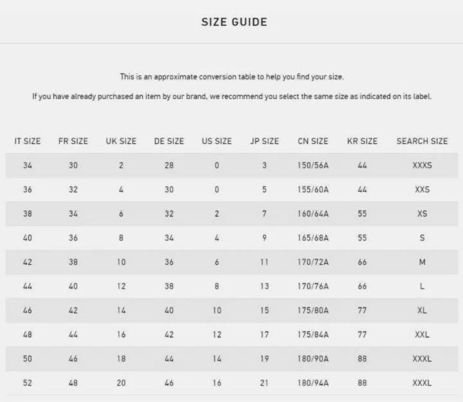Click CN size 165/68A cell

click(x=313, y=238)
